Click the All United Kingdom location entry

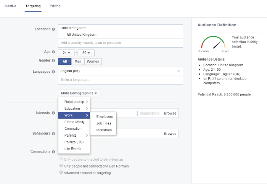tap(81, 35)
